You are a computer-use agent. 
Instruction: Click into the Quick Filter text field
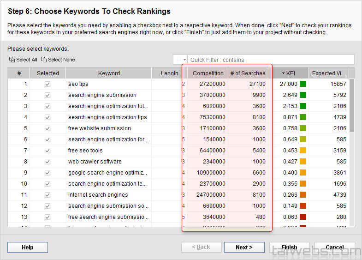(271, 60)
